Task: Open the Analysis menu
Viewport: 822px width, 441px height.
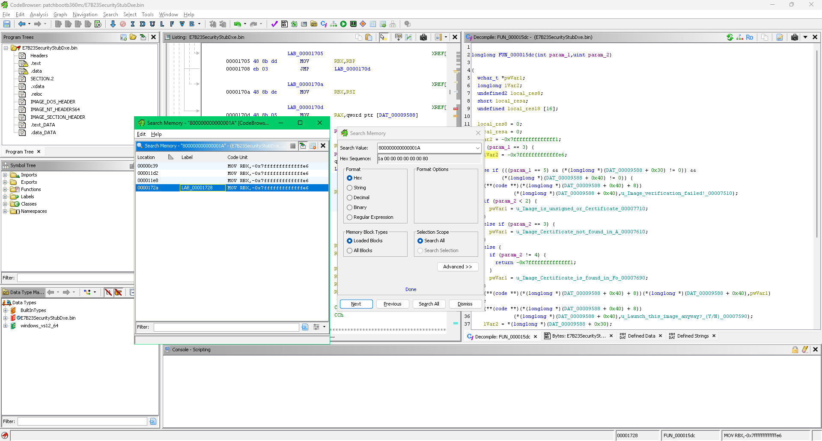Action: tap(39, 15)
